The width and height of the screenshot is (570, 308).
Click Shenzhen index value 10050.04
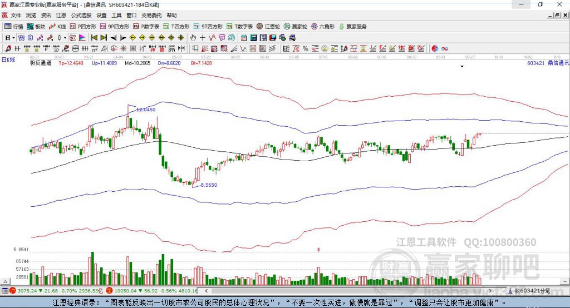(x=126, y=291)
